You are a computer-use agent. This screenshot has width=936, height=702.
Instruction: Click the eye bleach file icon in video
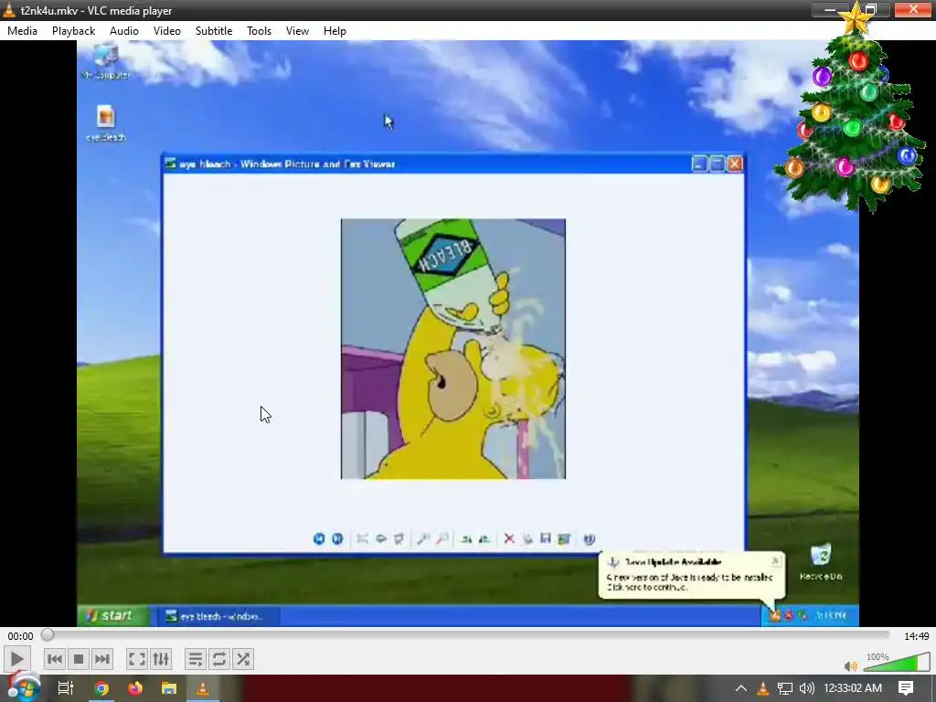pyautogui.click(x=106, y=123)
